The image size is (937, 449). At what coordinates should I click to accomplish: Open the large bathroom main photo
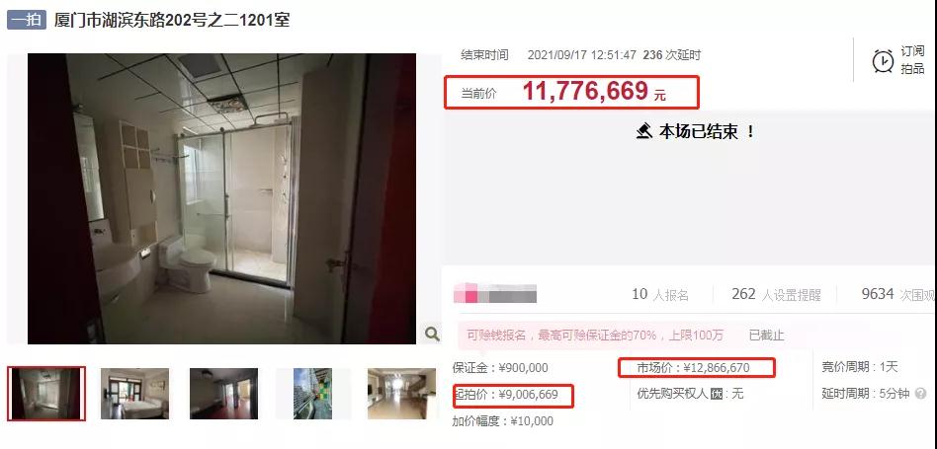click(x=221, y=198)
